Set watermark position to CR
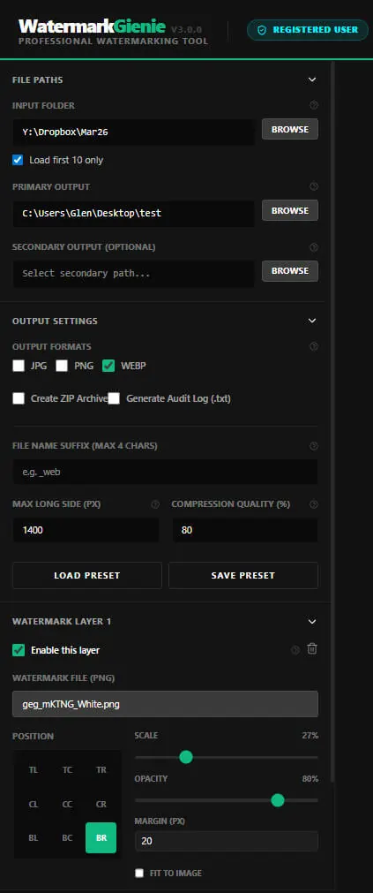This screenshot has width=373, height=893. click(x=101, y=804)
